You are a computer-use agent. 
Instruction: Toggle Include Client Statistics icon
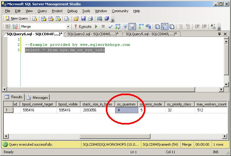point(148,27)
